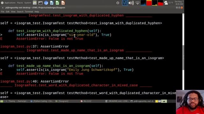
Task: Open the VNC server tray icon
Action: (125, 3)
